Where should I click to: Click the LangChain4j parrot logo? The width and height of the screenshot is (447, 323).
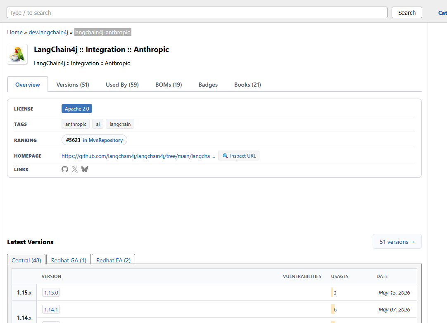17,54
